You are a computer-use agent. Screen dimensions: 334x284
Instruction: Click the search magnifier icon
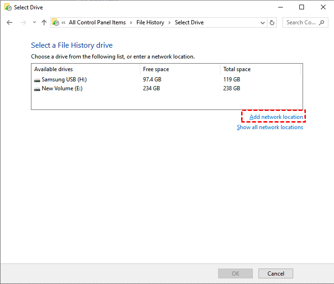coord(322,22)
